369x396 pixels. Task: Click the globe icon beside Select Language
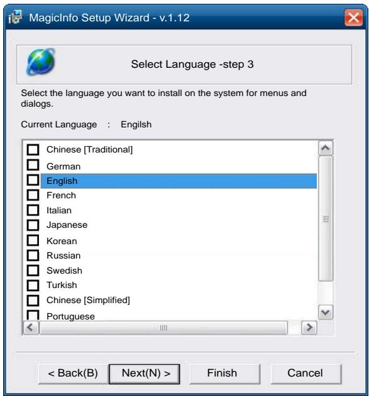click(41, 62)
